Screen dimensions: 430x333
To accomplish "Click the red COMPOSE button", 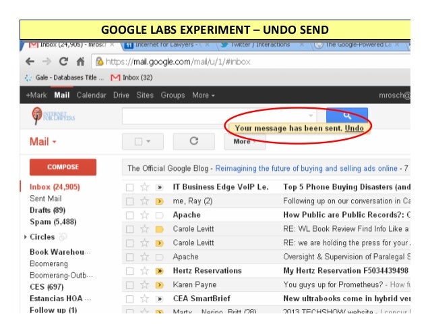I will pos(63,167).
